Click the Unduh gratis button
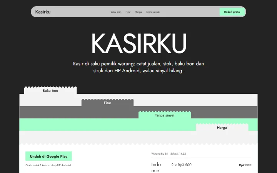277x173 pixels. (x=232, y=12)
